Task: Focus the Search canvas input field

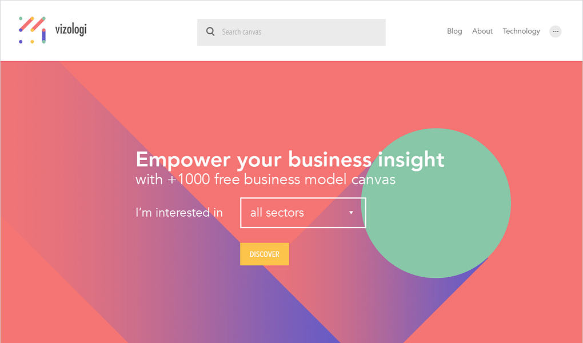Action: pos(291,33)
